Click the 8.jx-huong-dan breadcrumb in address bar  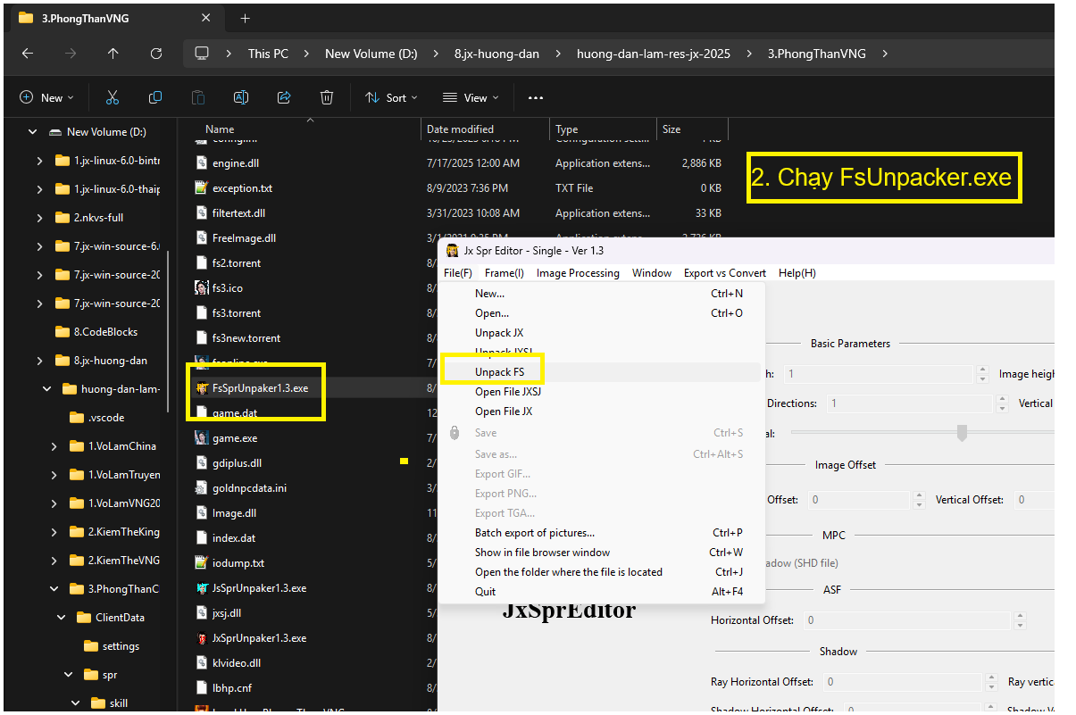[x=496, y=54]
